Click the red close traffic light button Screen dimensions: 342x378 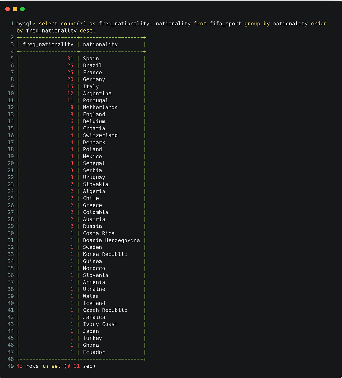tap(7, 9)
